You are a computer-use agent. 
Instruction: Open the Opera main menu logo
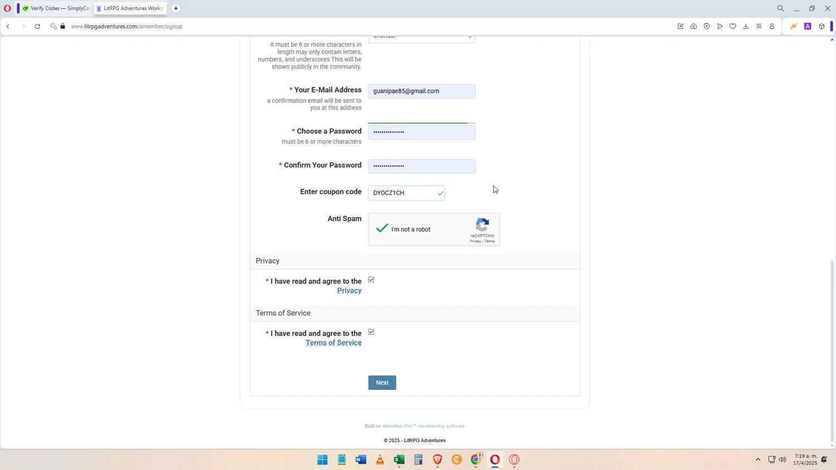pyautogui.click(x=7, y=8)
